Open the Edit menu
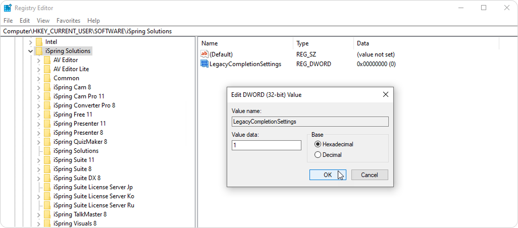518x228 pixels. click(25, 21)
